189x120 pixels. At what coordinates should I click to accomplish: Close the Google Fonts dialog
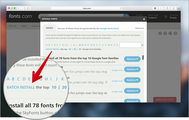point(144,19)
